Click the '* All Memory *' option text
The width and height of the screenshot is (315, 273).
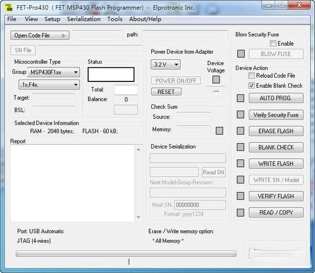(x=168, y=240)
